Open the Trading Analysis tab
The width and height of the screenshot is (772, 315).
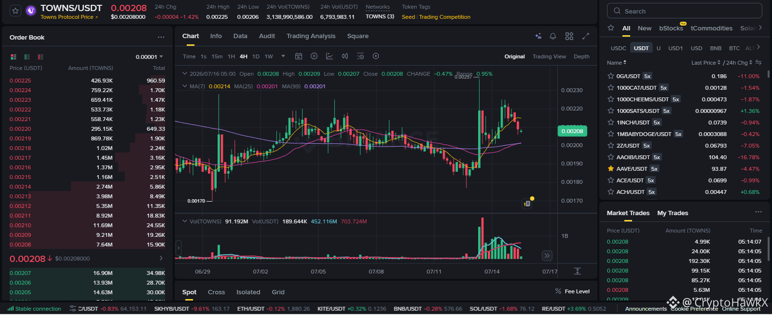click(311, 36)
